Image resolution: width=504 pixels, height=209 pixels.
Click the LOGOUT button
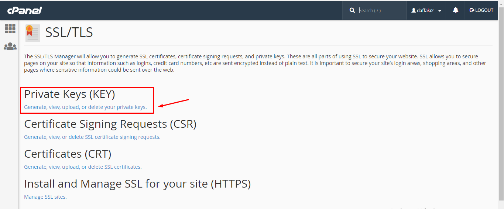[x=484, y=10]
